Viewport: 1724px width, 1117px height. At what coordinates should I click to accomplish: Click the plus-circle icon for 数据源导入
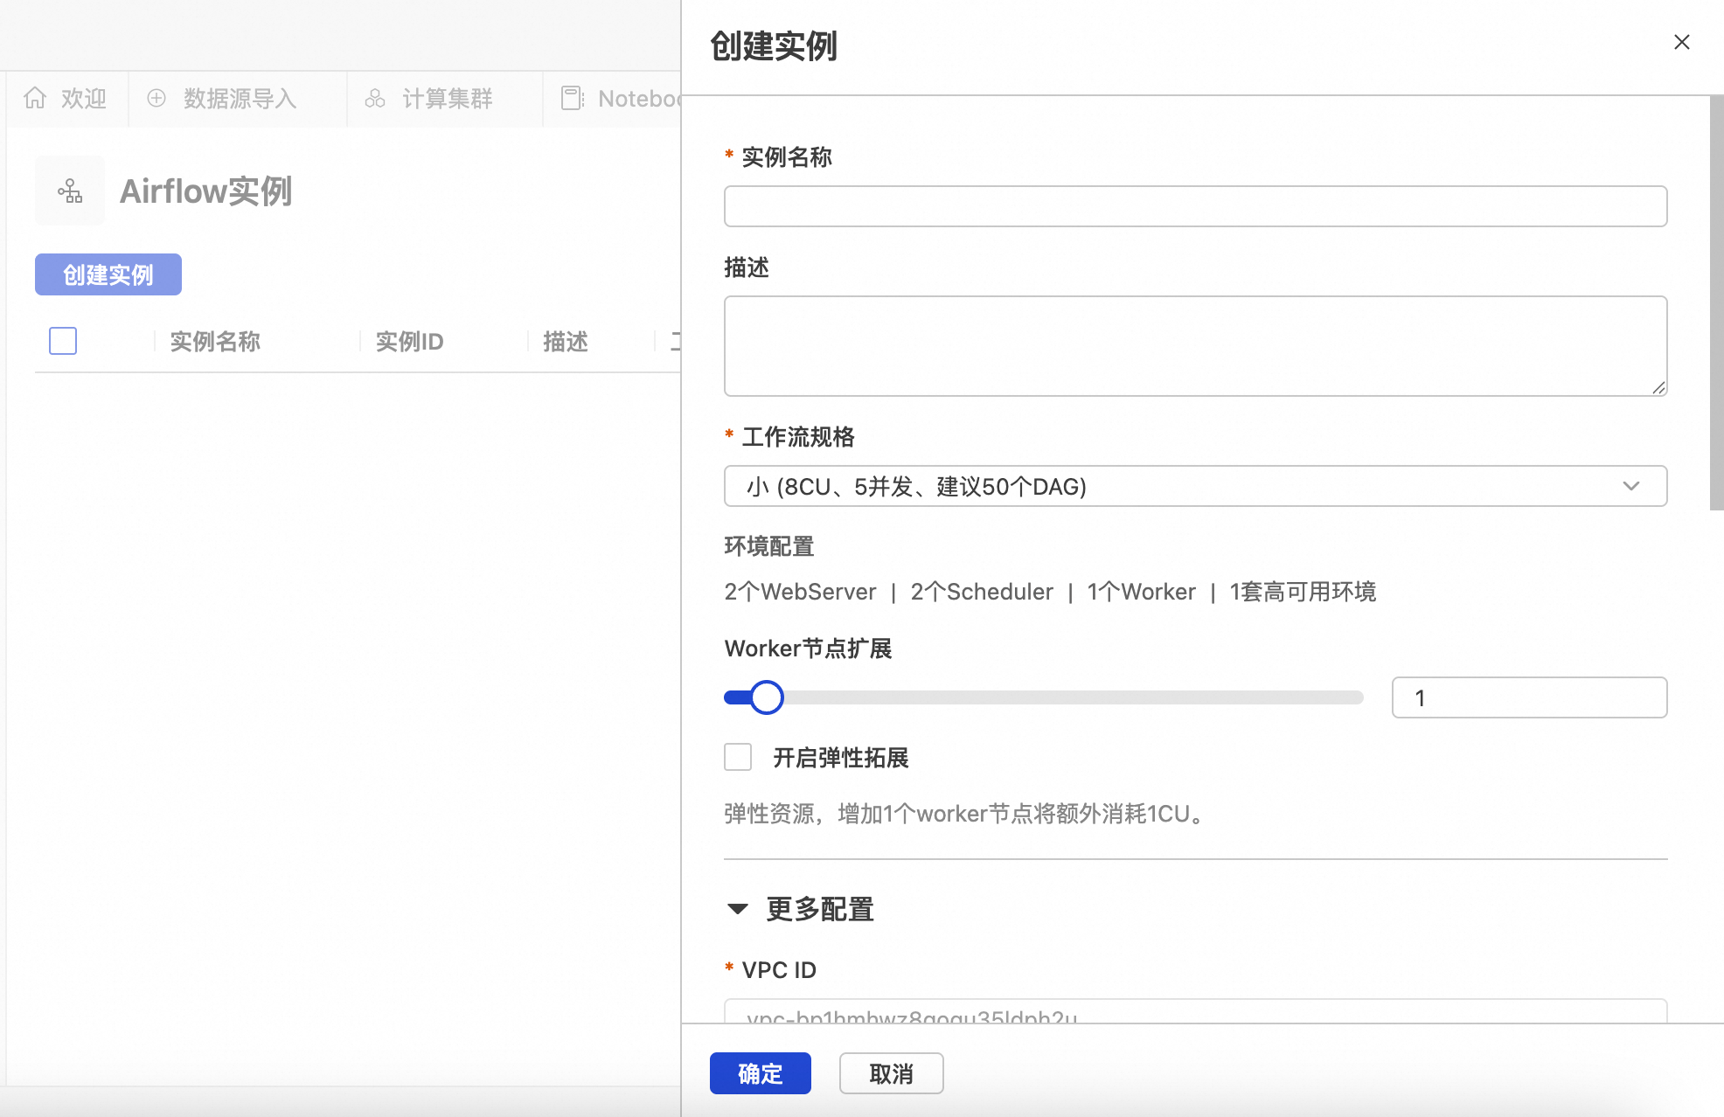pyautogui.click(x=156, y=98)
